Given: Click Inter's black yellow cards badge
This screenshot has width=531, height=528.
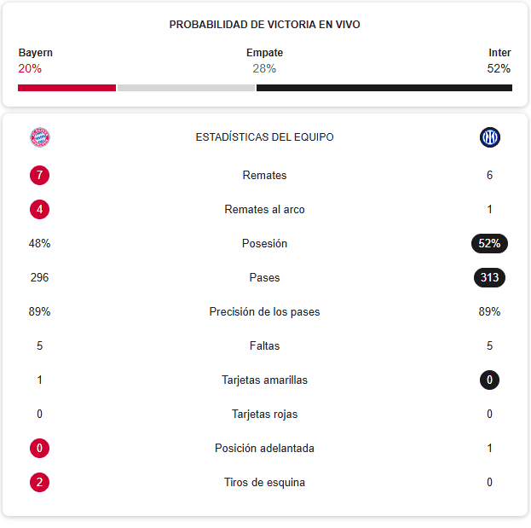Looking at the screenshot, I should coord(489,380).
